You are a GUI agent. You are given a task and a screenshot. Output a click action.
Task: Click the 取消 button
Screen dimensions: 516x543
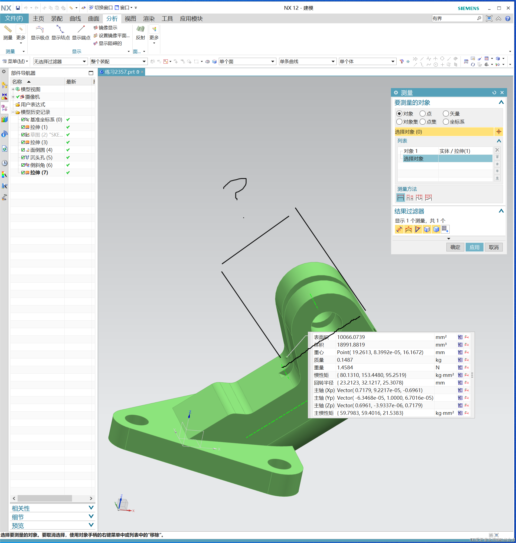point(494,247)
